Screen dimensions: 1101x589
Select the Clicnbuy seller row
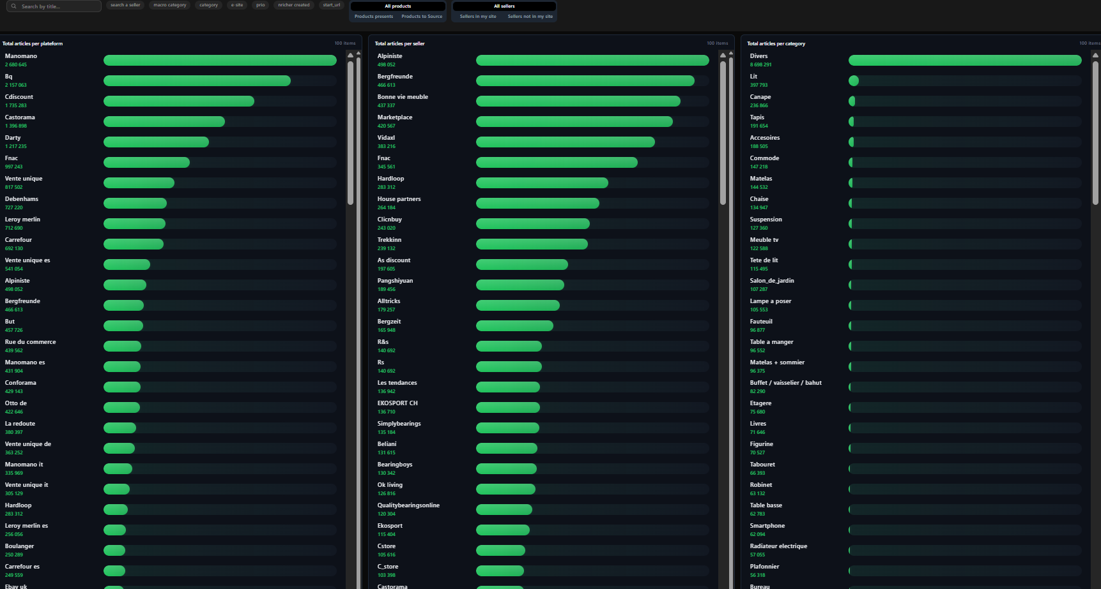(x=543, y=223)
